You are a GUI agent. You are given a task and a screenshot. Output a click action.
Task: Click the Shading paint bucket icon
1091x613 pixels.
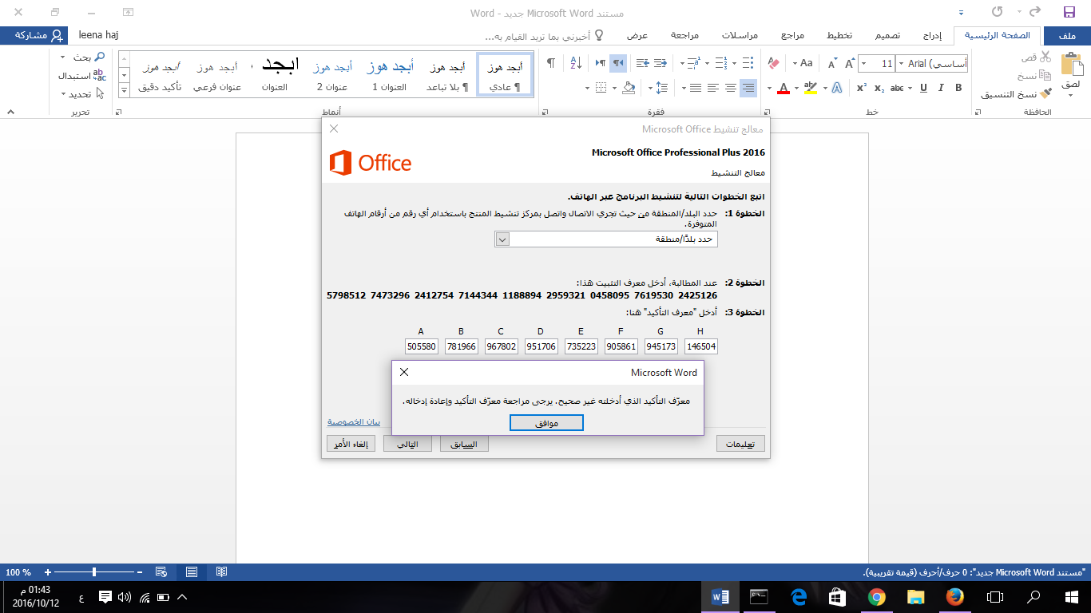(x=629, y=88)
